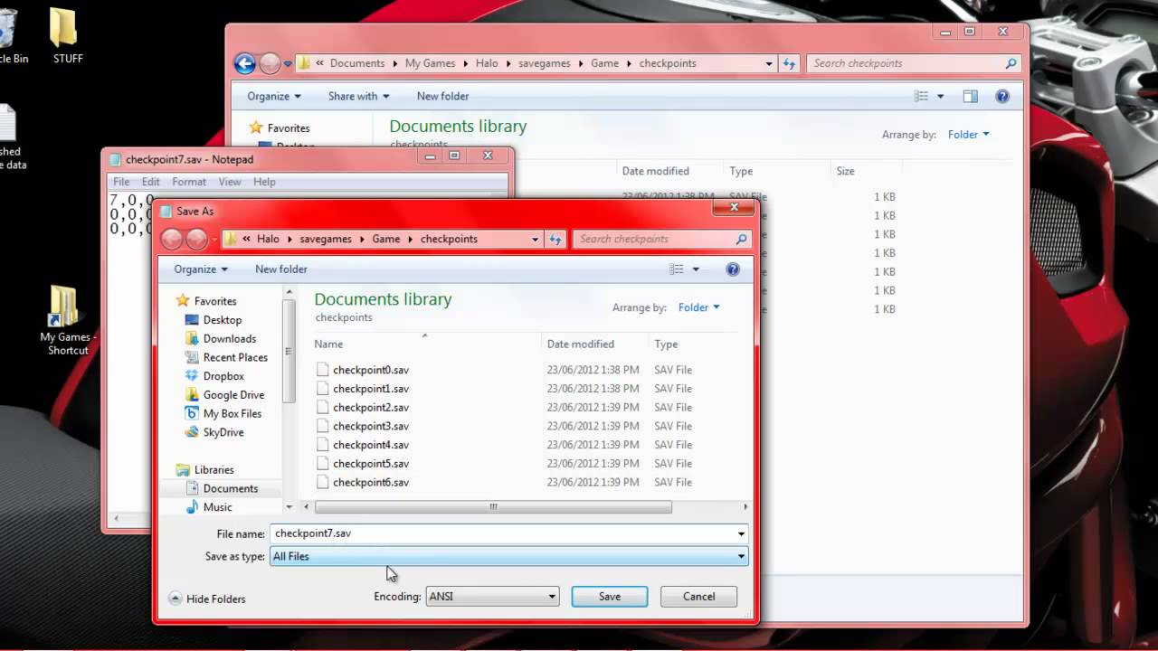Viewport: 1158px width, 651px height.
Task: Click the Save As help question mark icon
Action: coord(733,269)
